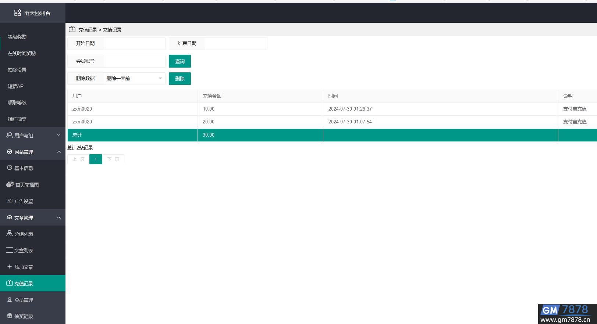The image size is (597, 324).
Task: Click the 文章列表 lines icon
Action: [10, 250]
